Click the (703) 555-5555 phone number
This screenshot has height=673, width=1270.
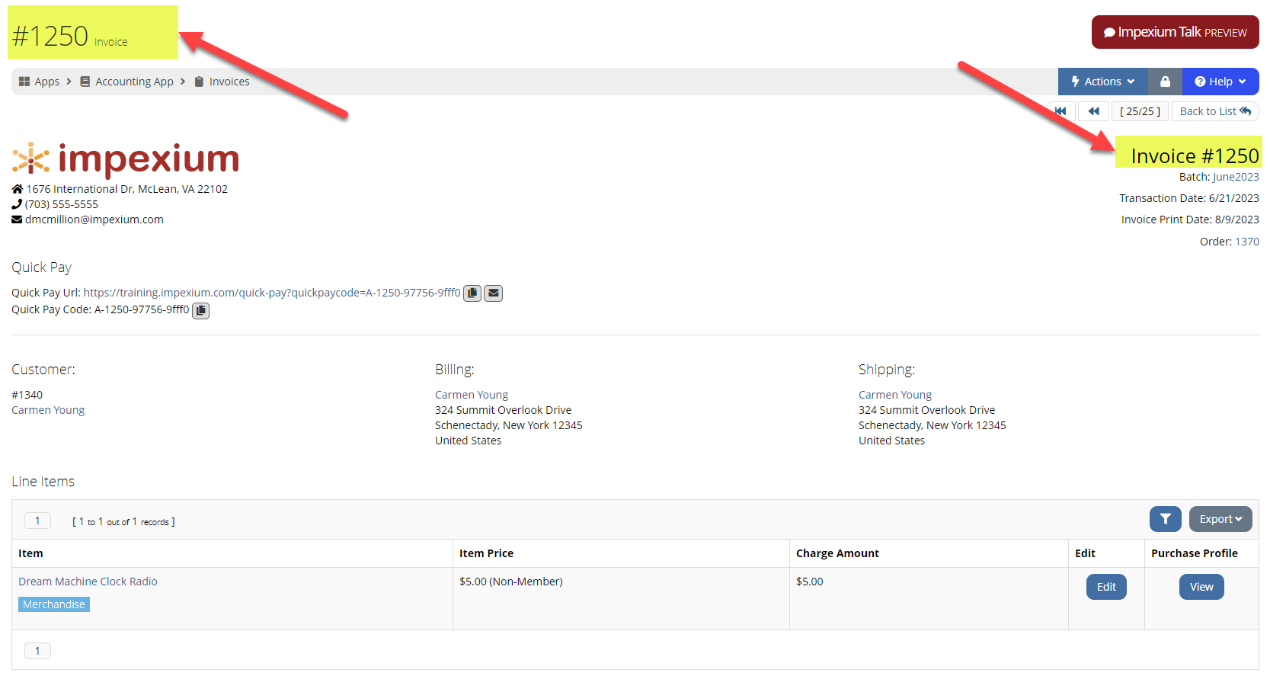[x=61, y=204]
